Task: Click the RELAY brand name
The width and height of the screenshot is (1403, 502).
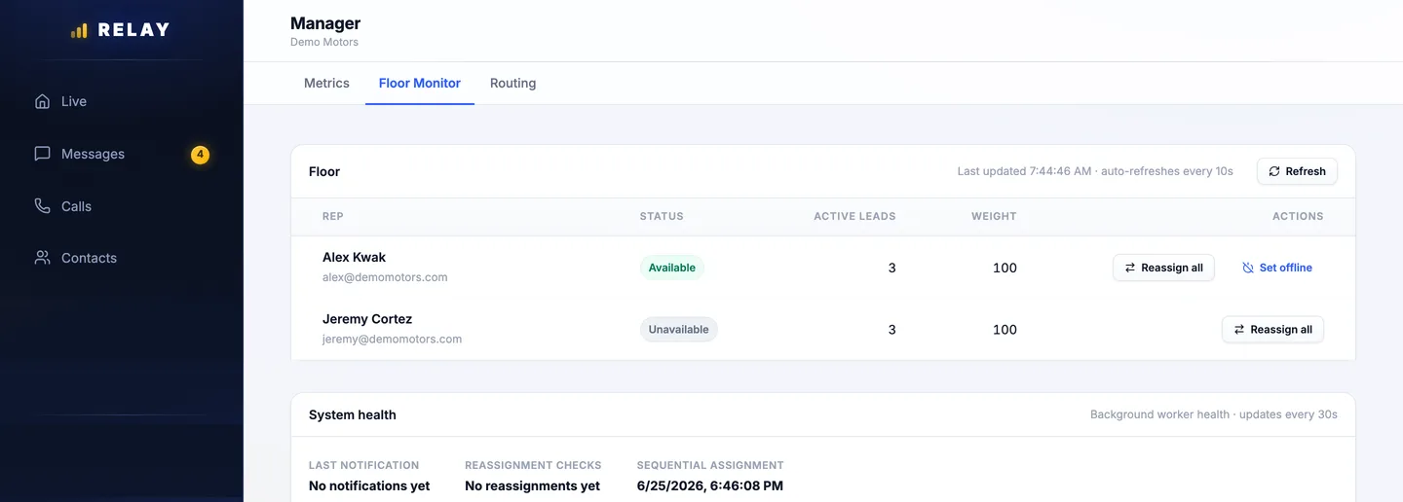Action: point(133,30)
